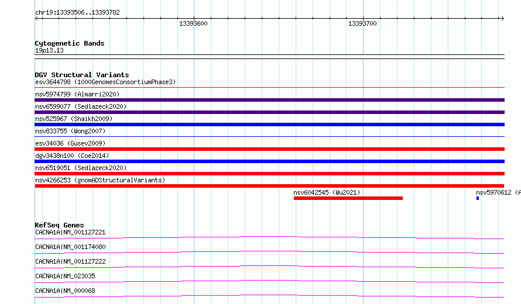
Task: Click the magenta NM_000068 transcript line
Action: pos(269,296)
